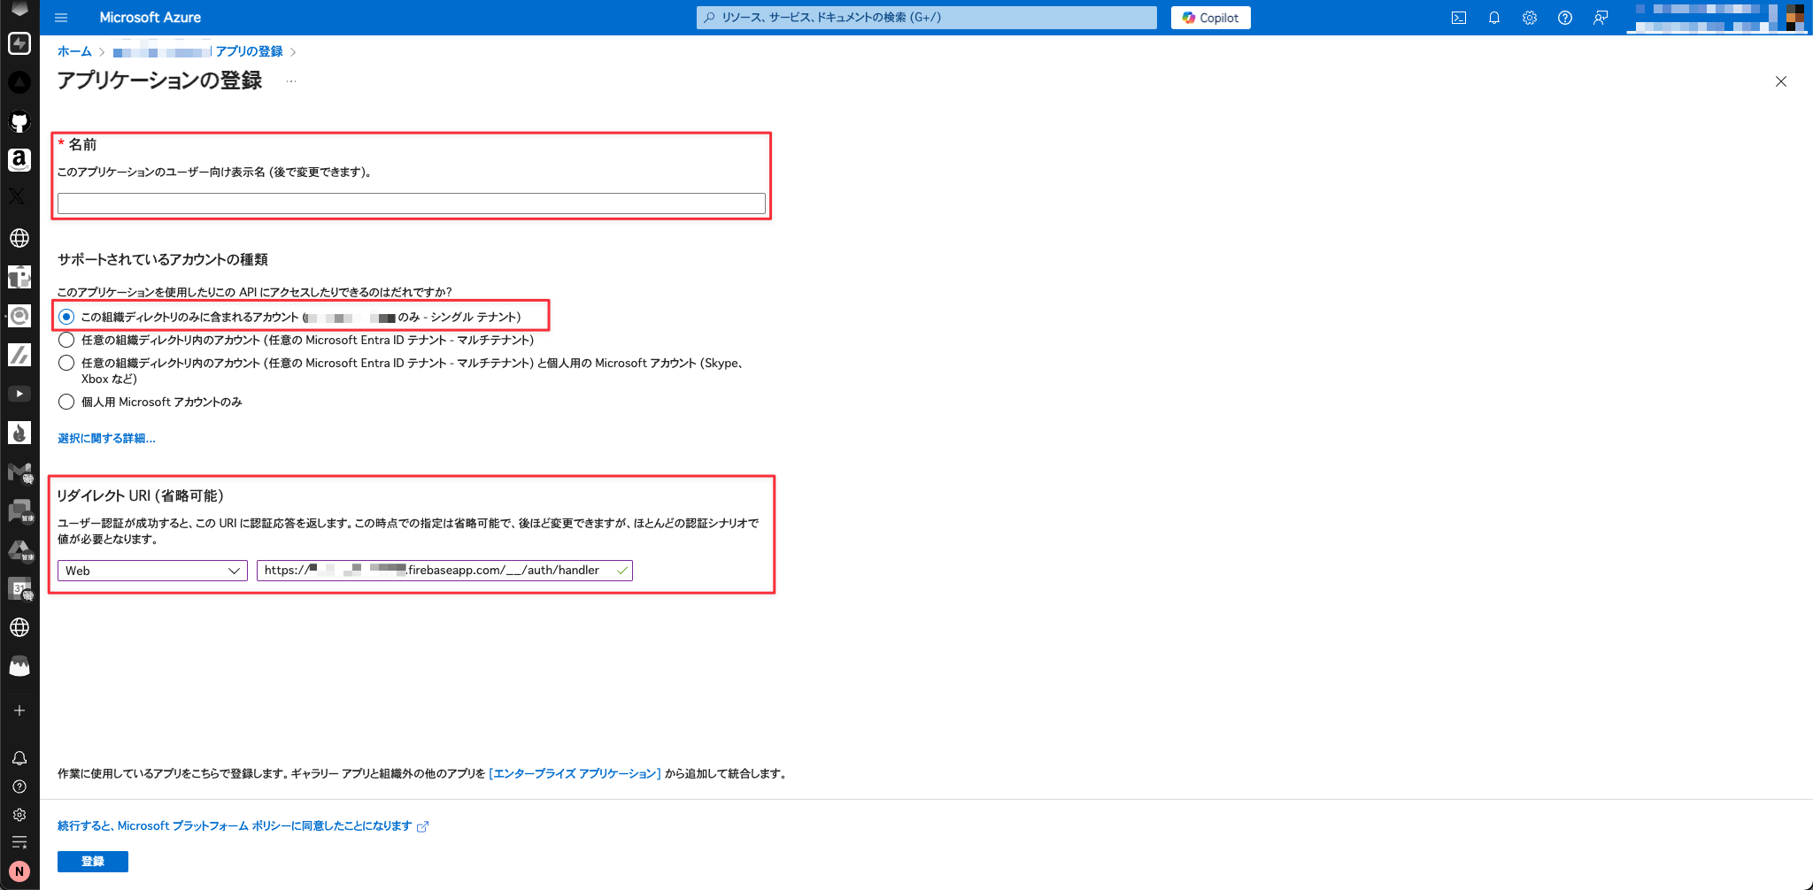The height and width of the screenshot is (890, 1813).
Task: Open Google Chat from the sidebar
Action: tap(19, 510)
